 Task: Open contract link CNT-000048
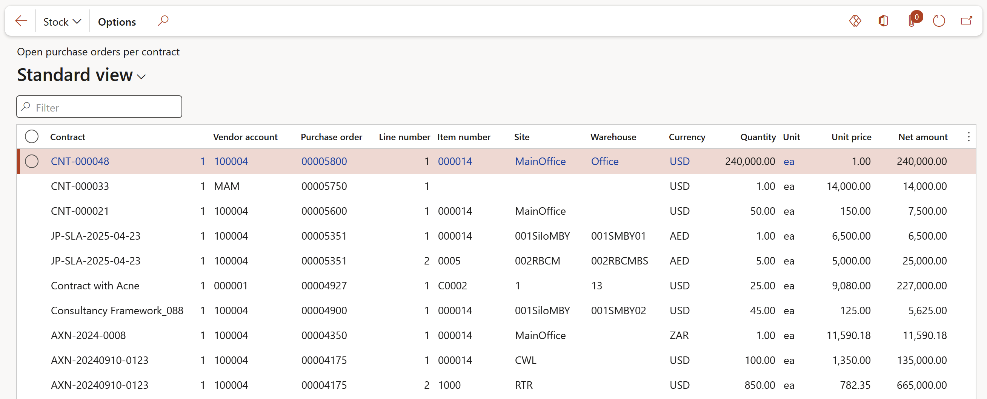80,161
